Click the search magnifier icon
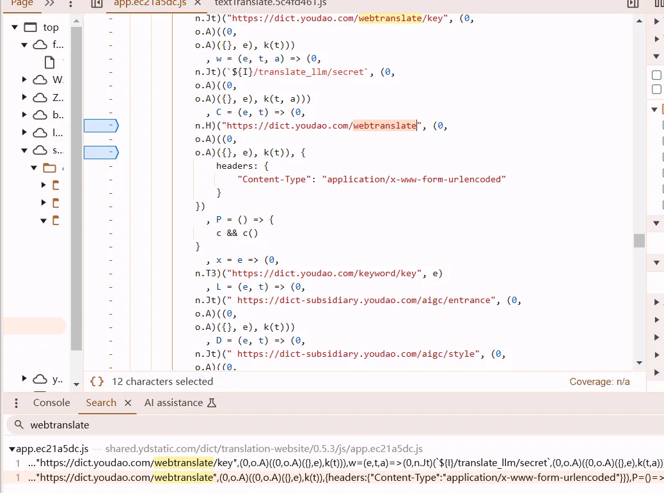 click(x=19, y=425)
